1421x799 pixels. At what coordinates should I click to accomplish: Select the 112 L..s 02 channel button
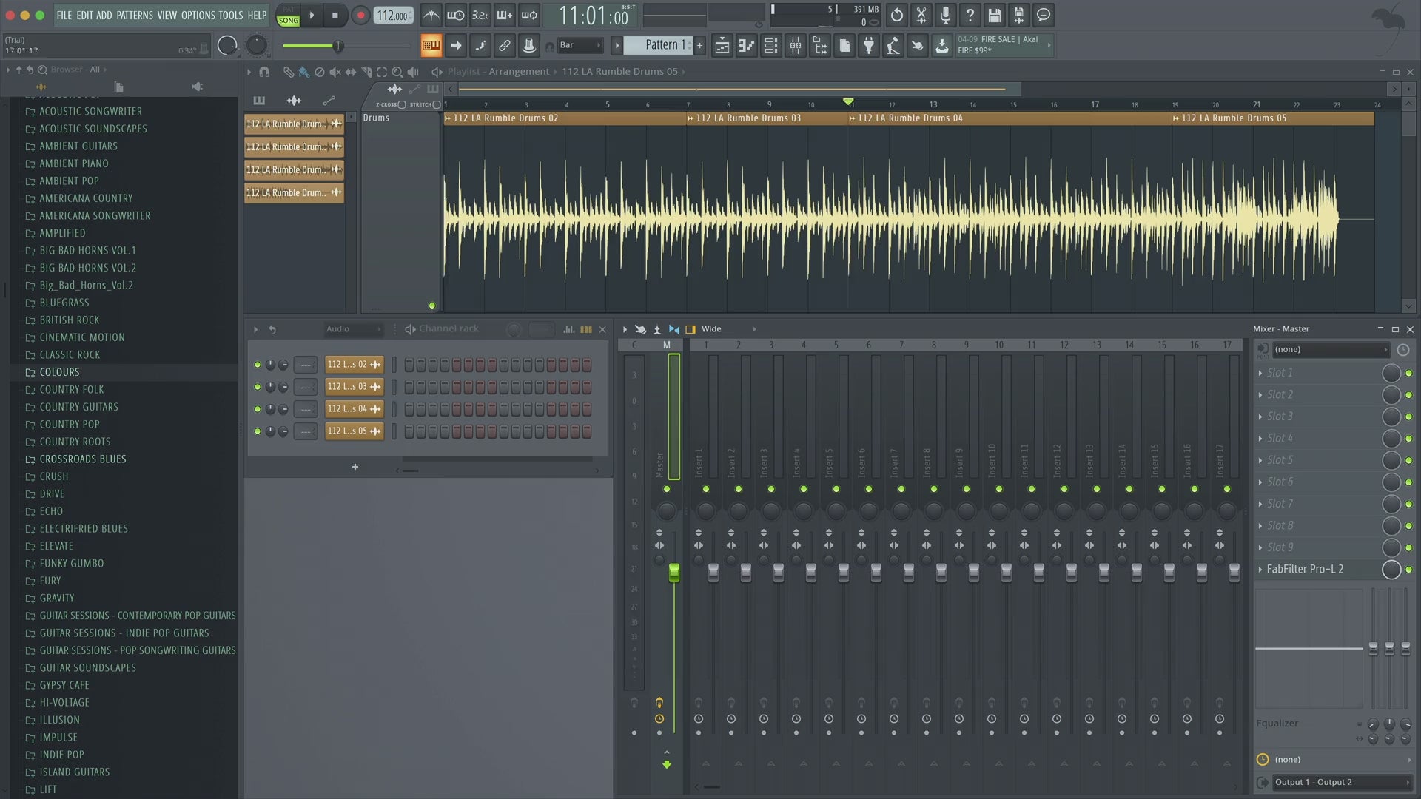pos(355,365)
